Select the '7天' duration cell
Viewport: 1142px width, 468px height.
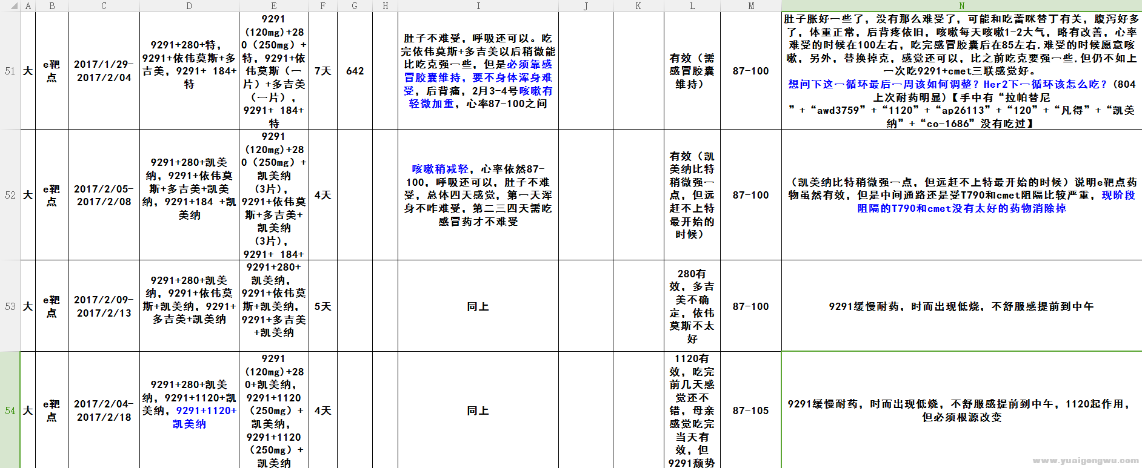pos(323,71)
